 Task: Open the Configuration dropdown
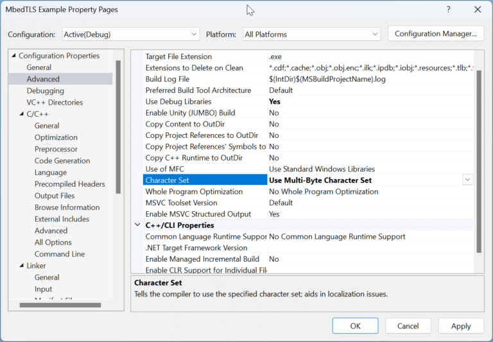pos(131,34)
